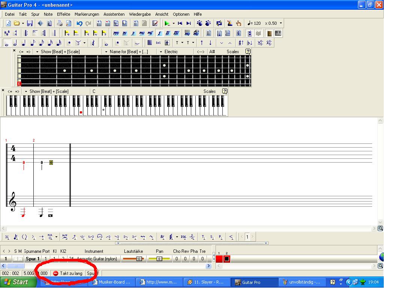Toggle the ppp dynamic marking
The image size is (404, 303).
116,33
